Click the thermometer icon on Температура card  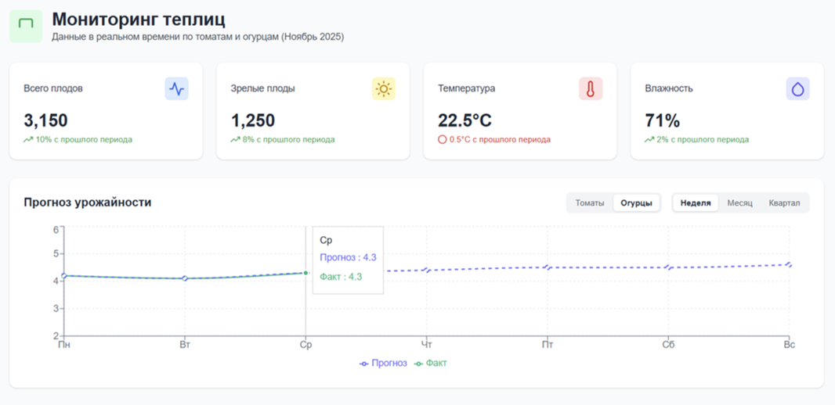(590, 89)
